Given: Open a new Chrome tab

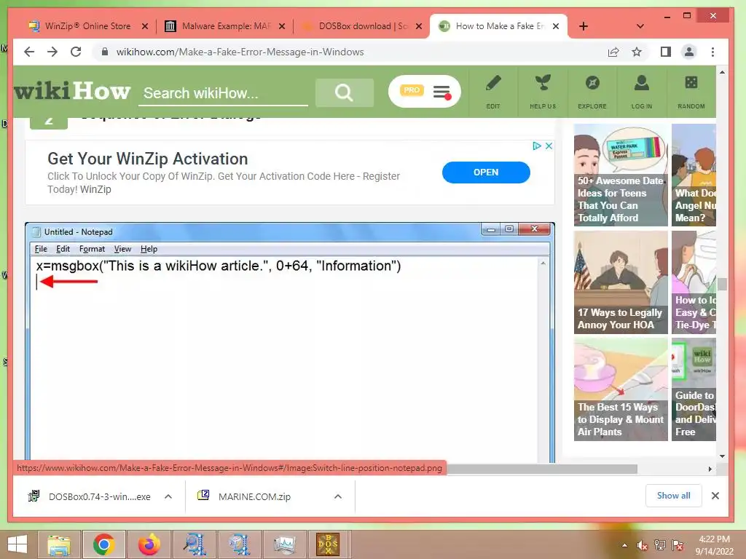Looking at the screenshot, I should 584,26.
